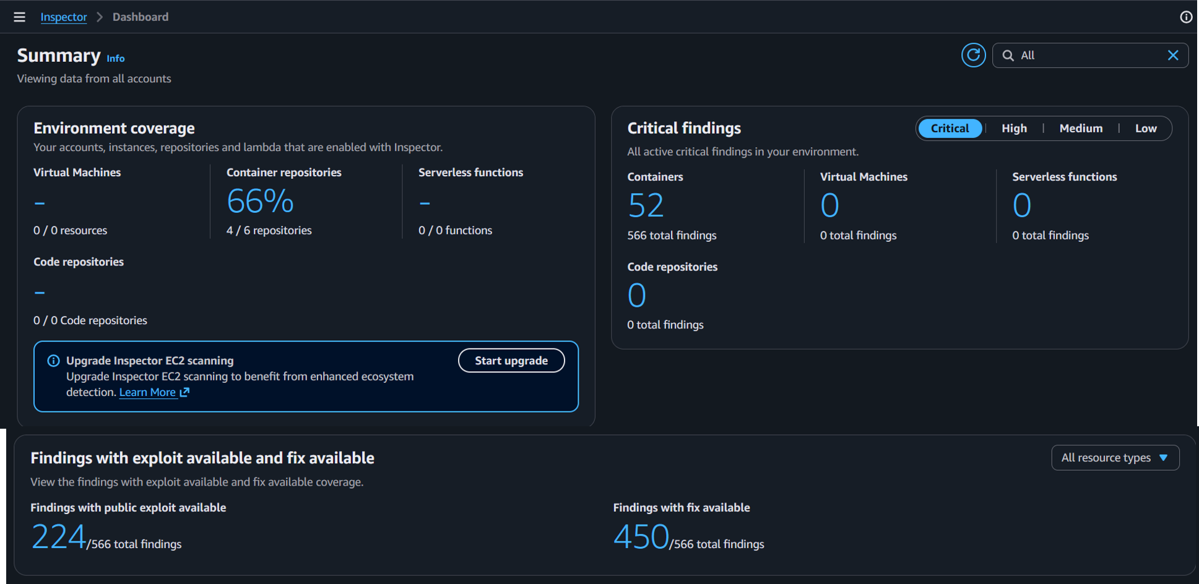
Task: Clear the All filter with the X icon
Action: (x=1172, y=55)
